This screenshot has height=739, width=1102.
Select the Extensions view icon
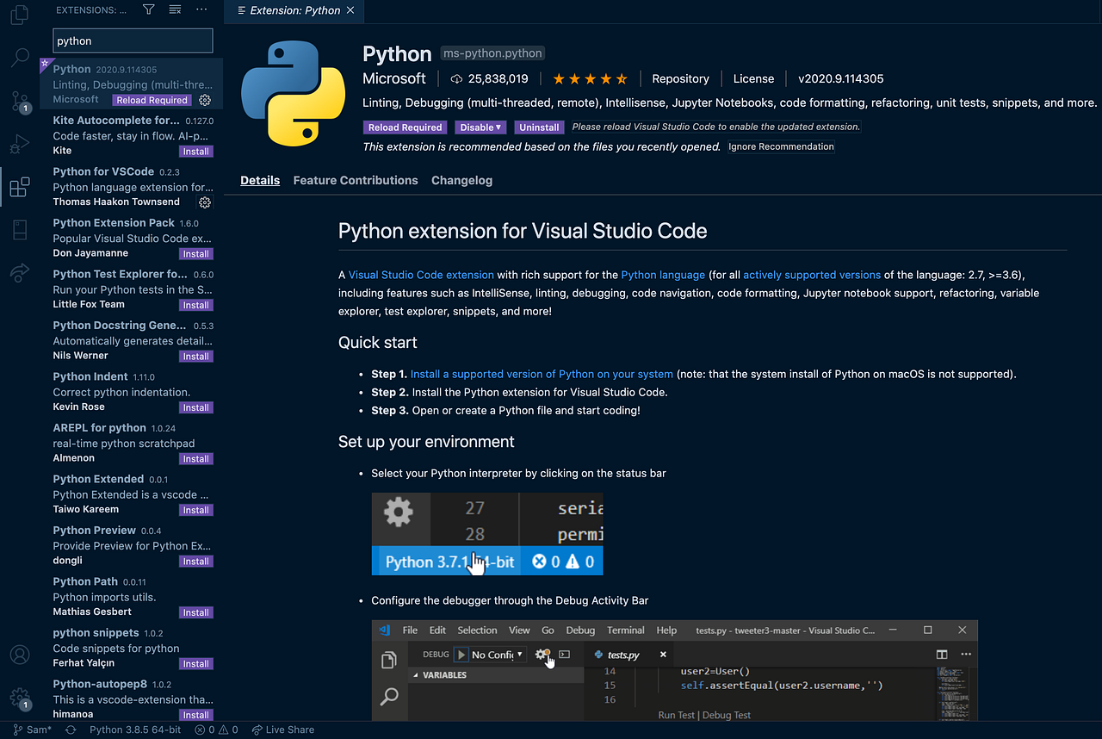[x=19, y=187]
